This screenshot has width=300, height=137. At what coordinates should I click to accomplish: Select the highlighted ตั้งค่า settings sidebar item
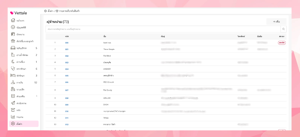click(x=24, y=124)
